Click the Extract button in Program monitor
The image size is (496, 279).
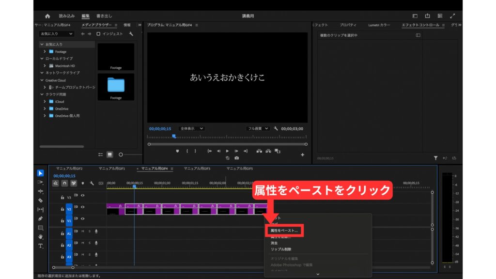[268, 151]
